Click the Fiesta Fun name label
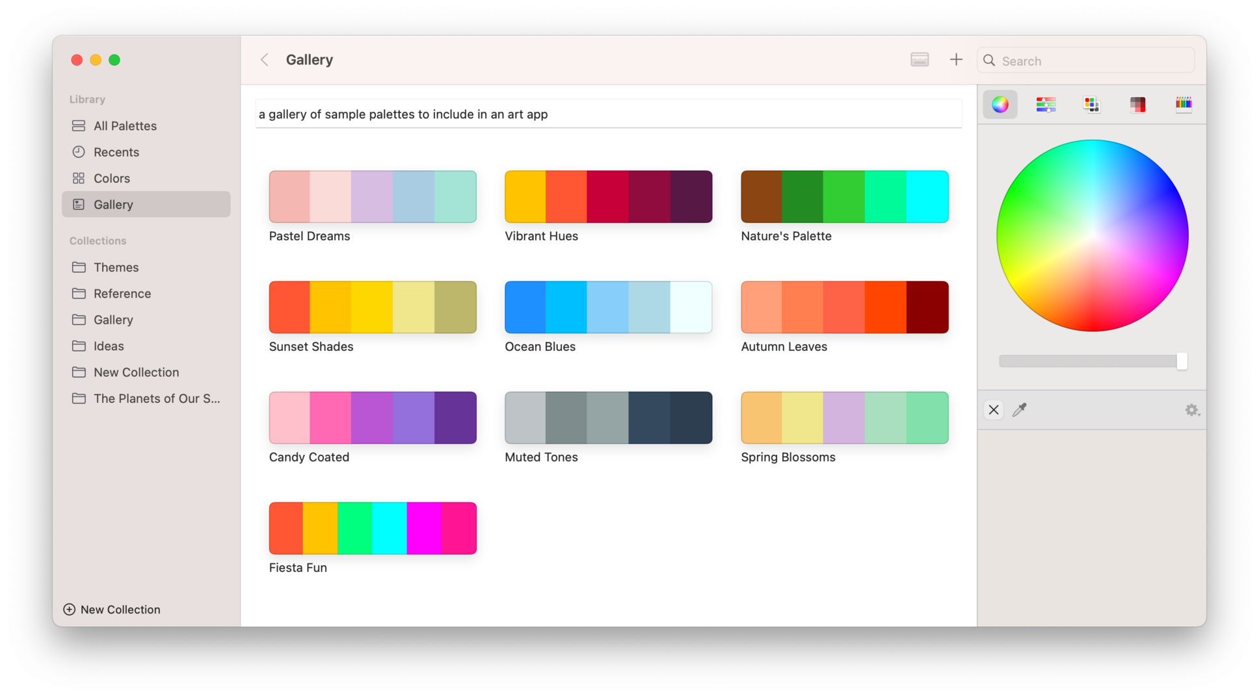The image size is (1259, 696). pos(298,567)
